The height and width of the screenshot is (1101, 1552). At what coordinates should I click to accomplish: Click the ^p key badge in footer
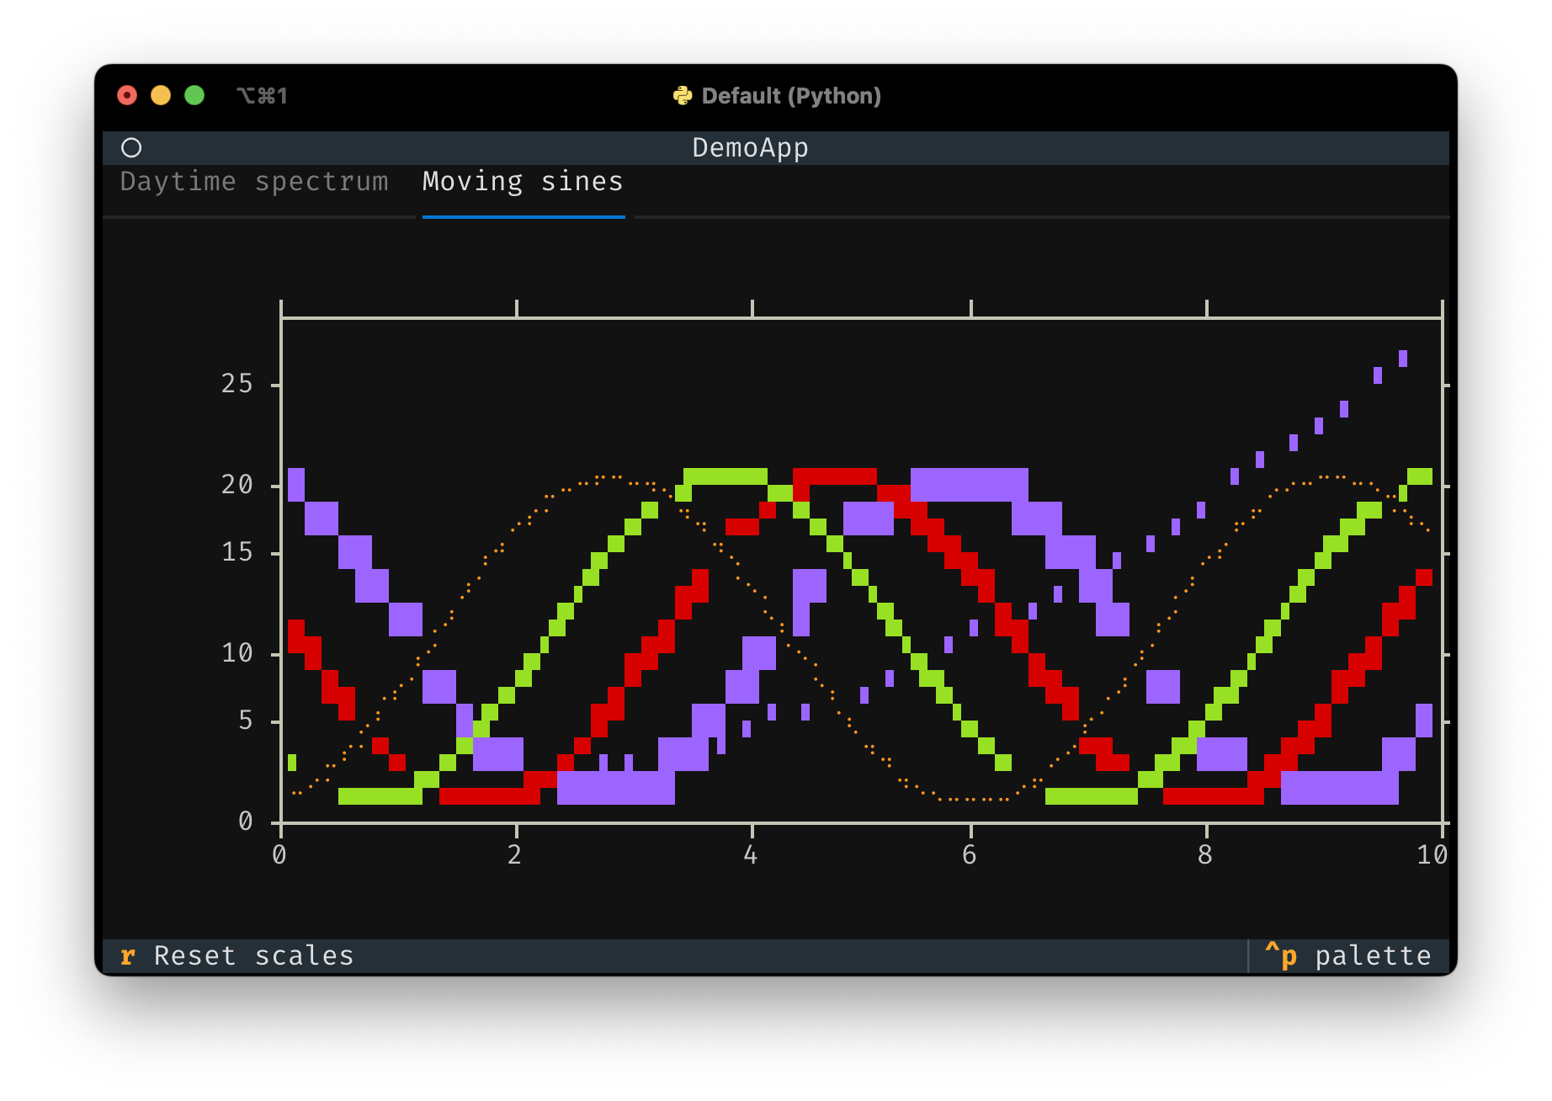coord(1281,955)
